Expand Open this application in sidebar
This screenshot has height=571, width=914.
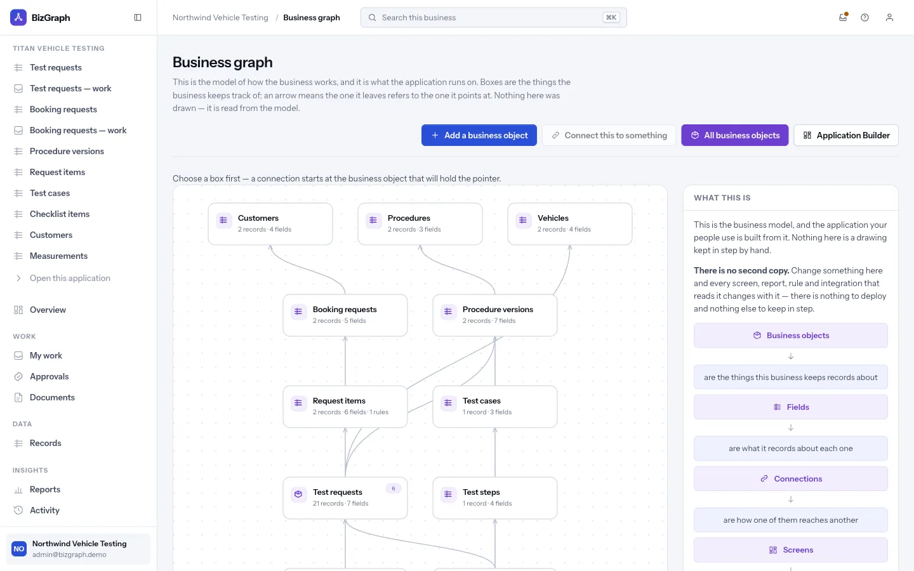79,279
